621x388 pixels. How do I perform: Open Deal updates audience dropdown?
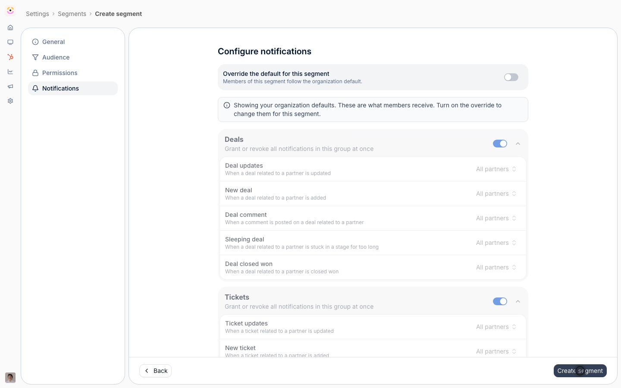(x=496, y=169)
